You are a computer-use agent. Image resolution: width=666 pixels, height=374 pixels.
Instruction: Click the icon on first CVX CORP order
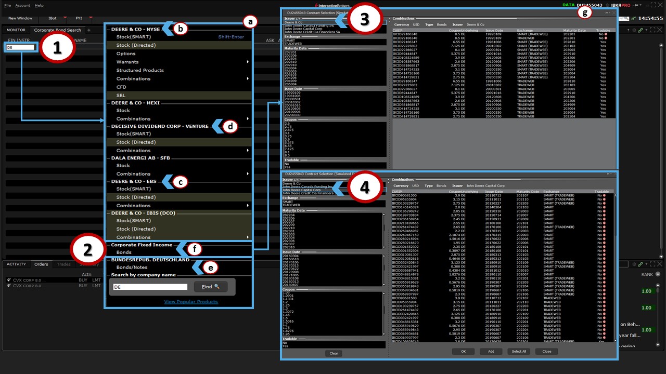point(8,279)
